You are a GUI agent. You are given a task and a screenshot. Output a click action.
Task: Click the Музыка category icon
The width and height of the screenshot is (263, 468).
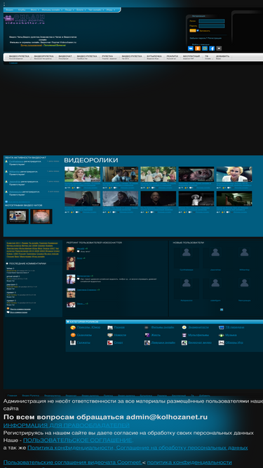point(221,335)
